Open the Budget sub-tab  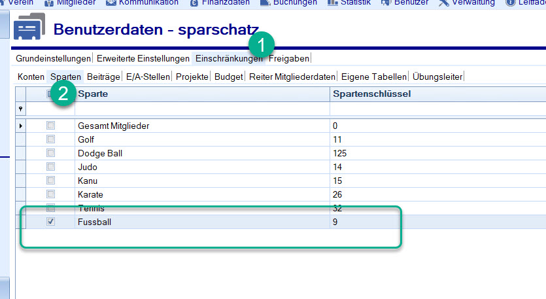[228, 77]
